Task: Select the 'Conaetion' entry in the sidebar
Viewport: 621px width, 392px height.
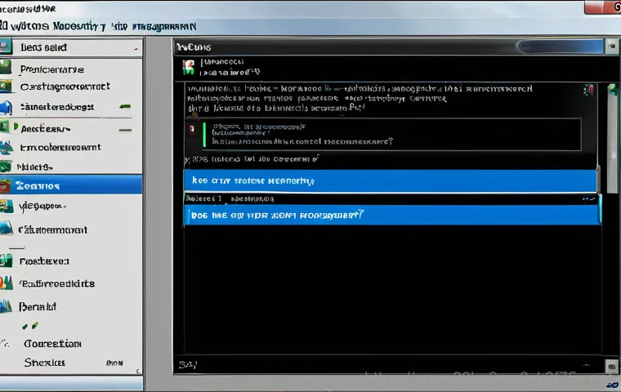Action: [x=52, y=344]
